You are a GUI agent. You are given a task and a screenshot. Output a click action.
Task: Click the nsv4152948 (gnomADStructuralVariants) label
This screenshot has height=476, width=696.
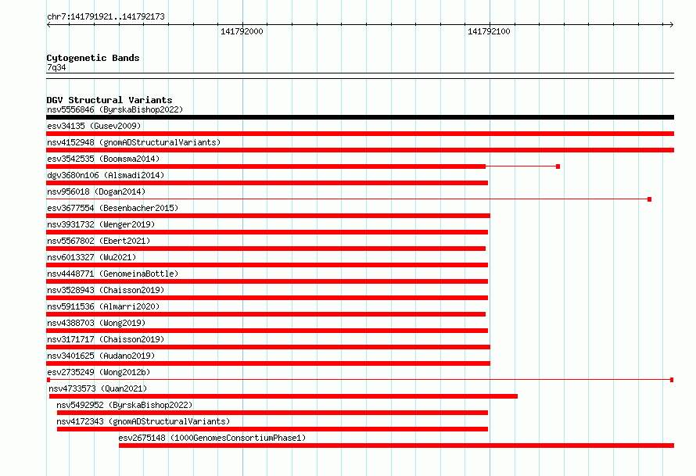tap(134, 142)
